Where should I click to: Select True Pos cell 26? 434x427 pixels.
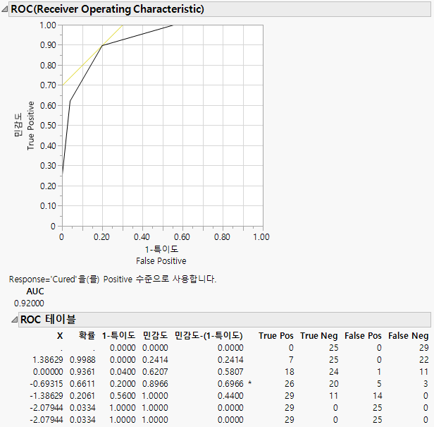click(x=290, y=384)
